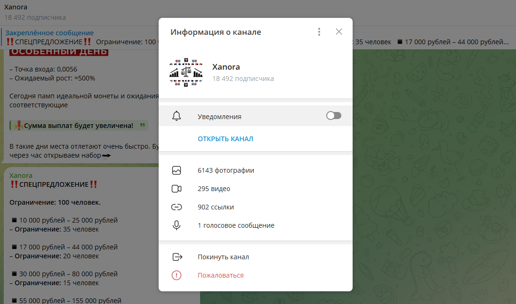Click the bell notifications icon
This screenshot has width=516, height=304.
click(177, 116)
